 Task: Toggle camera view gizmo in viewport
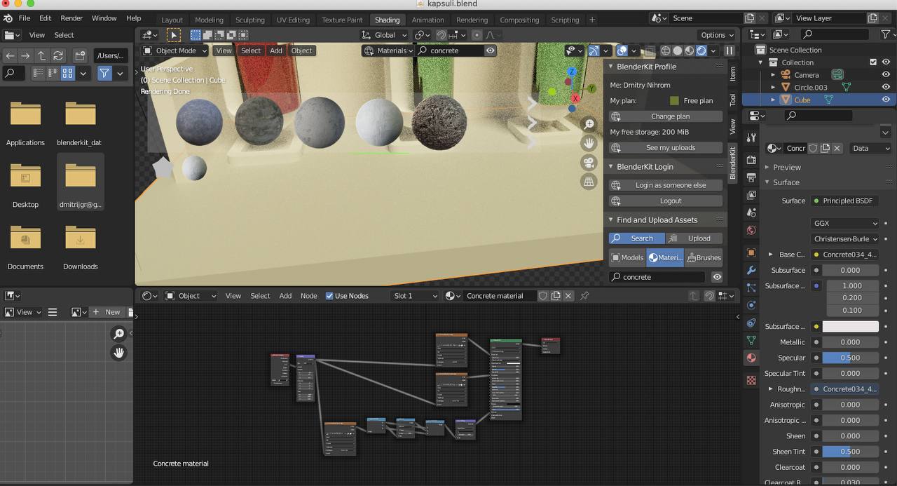[589, 163]
